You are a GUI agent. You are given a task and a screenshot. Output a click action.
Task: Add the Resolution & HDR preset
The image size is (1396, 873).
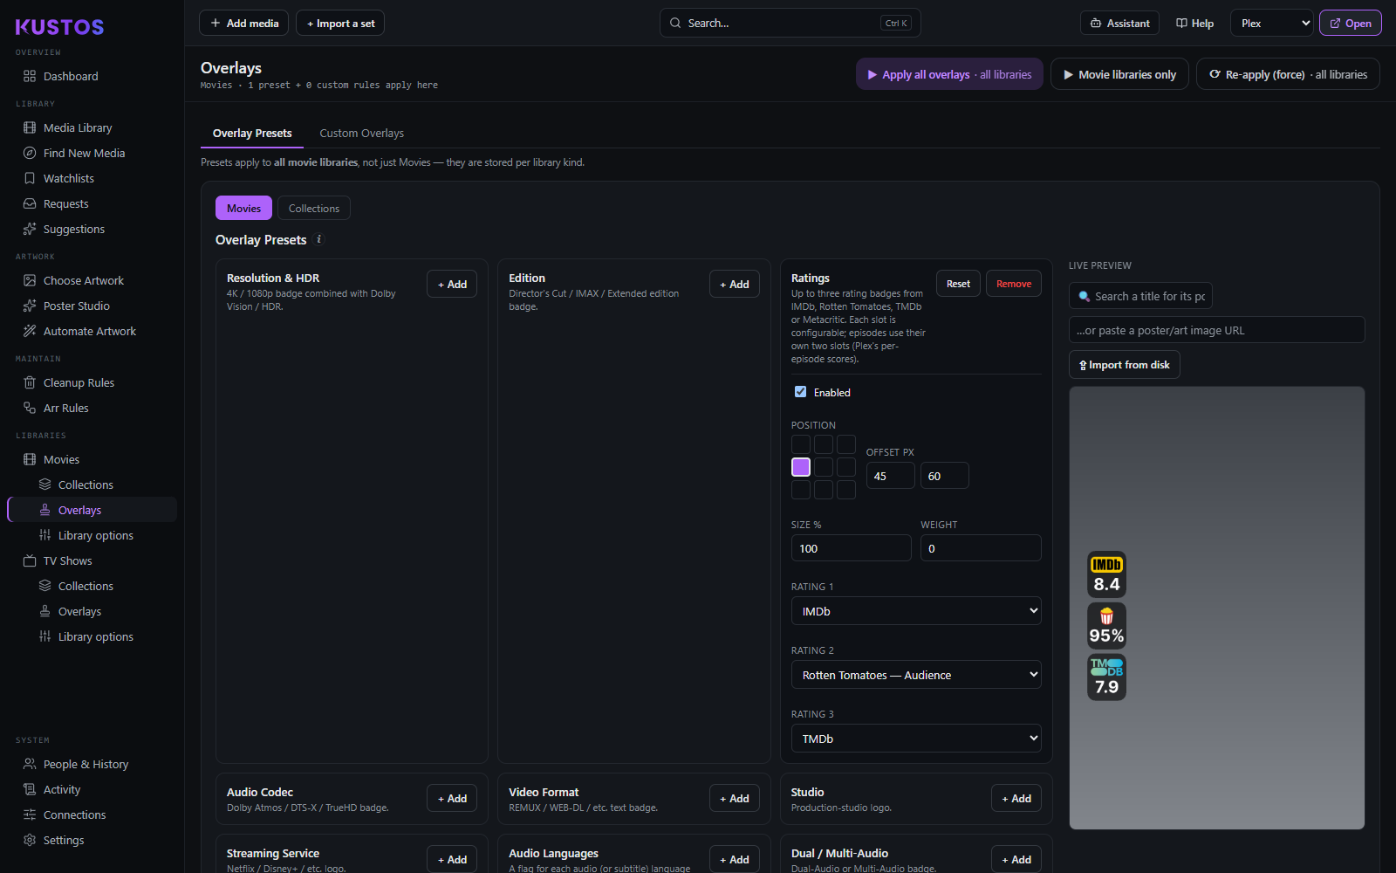tap(452, 285)
